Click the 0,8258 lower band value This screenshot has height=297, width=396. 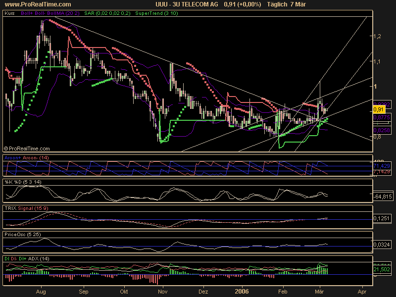pyautogui.click(x=381, y=130)
